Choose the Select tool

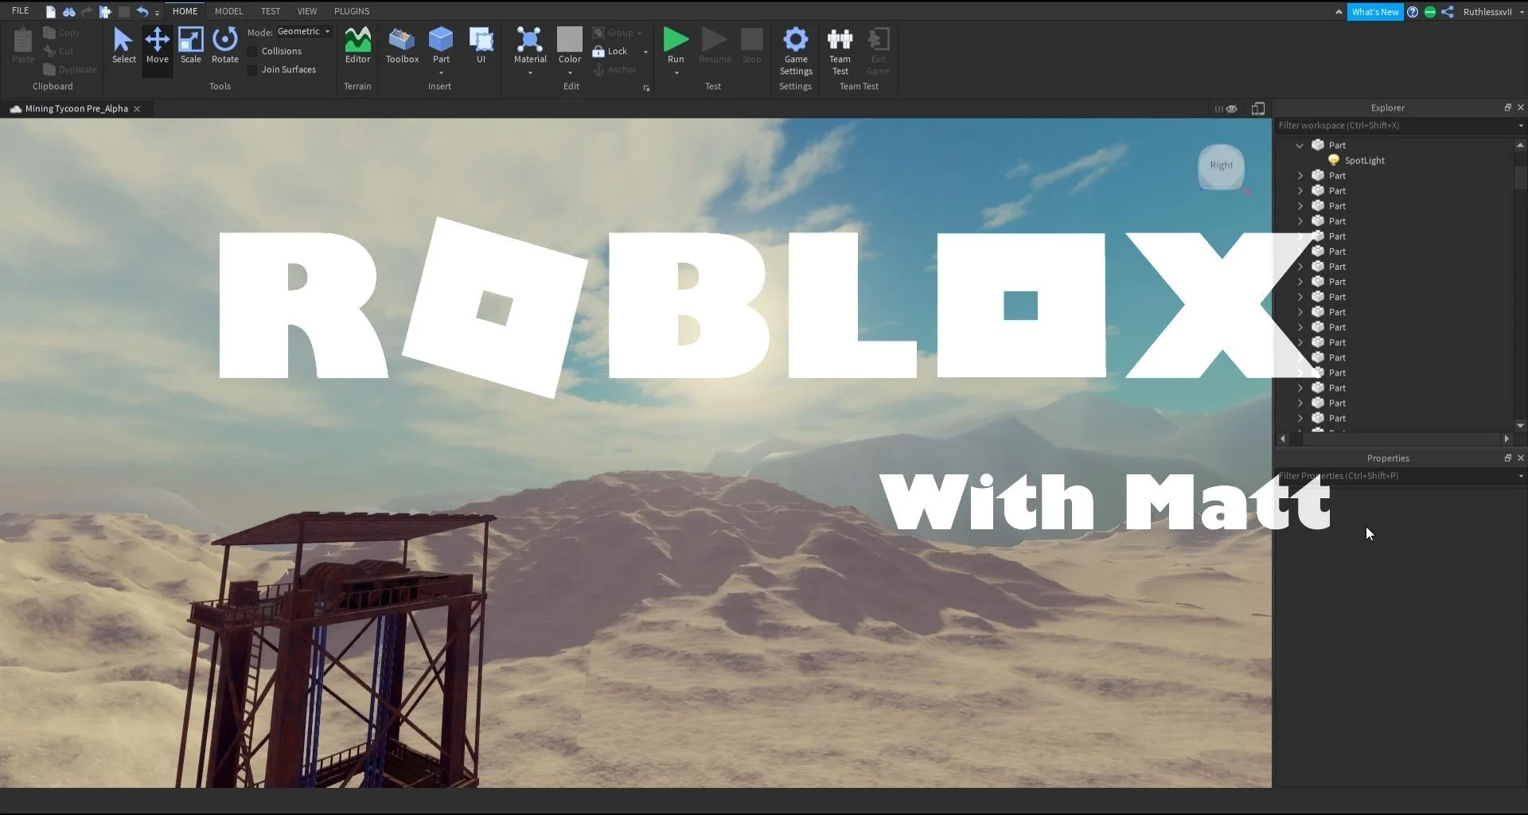point(123,45)
